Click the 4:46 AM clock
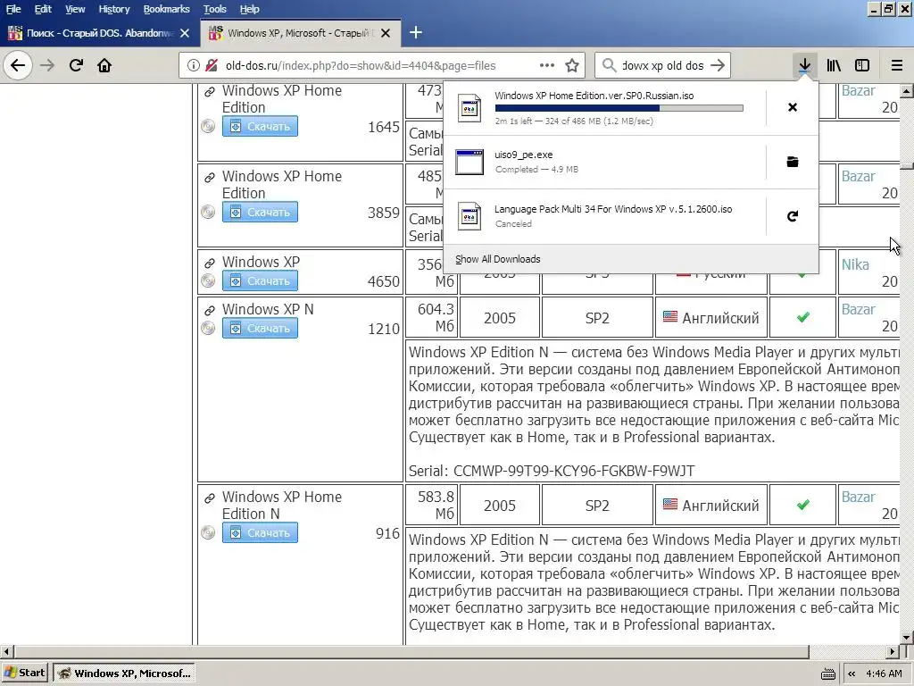Screen dimensions: 914x686 [x=884, y=673]
